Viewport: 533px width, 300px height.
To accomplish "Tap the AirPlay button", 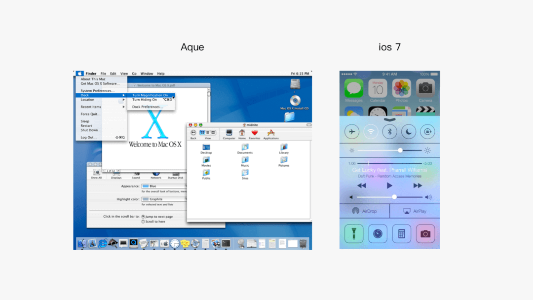I will click(415, 211).
